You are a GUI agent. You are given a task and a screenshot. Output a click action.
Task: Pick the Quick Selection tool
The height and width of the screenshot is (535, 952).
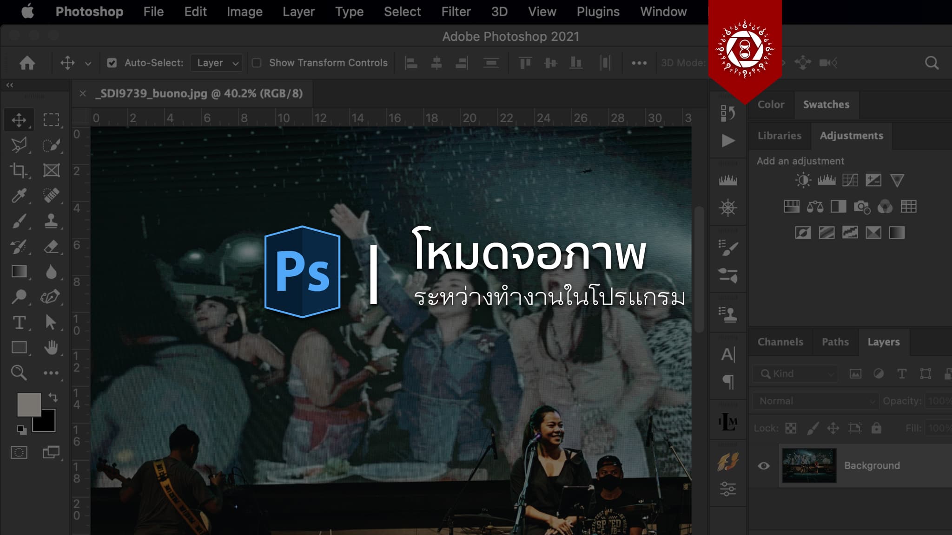pyautogui.click(x=51, y=145)
